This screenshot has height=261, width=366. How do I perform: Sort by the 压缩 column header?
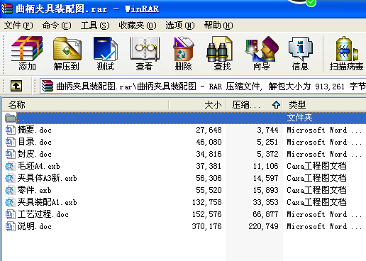tap(254, 105)
